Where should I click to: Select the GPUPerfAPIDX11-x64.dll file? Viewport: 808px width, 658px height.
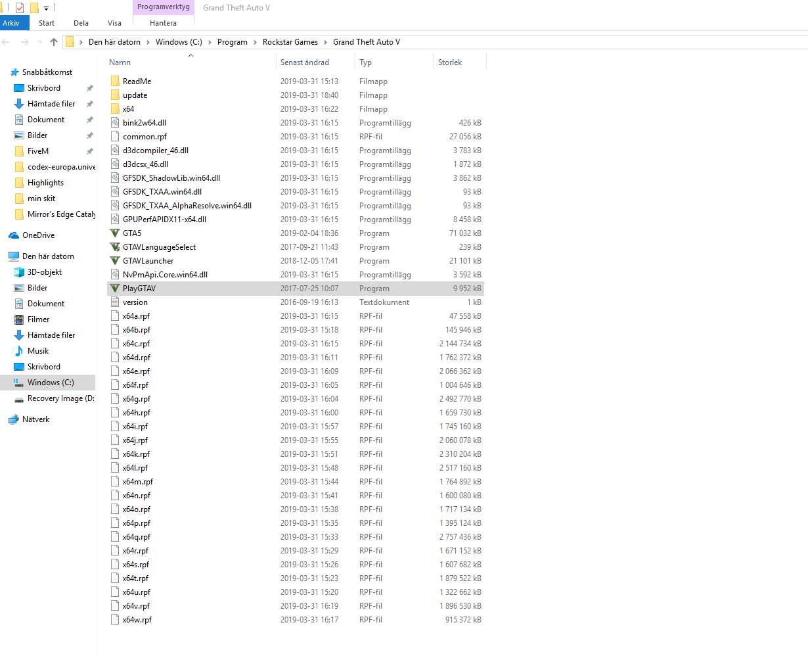point(295,220)
